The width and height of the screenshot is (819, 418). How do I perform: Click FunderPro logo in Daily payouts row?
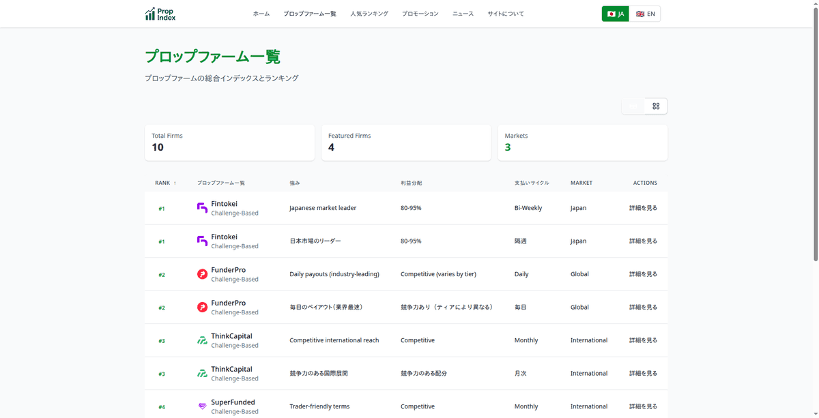click(x=202, y=274)
